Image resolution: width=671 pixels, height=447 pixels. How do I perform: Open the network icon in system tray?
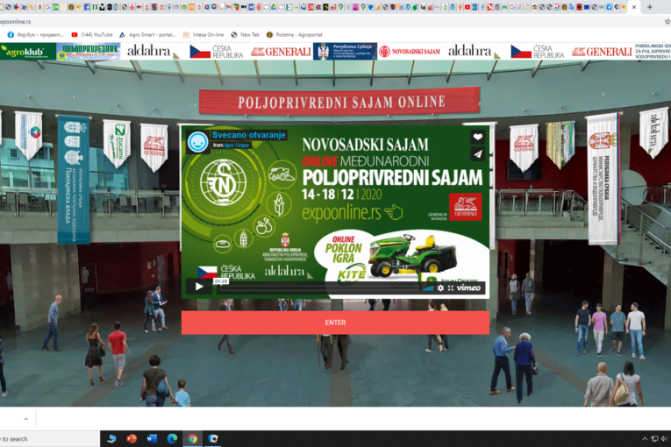[x=654, y=439]
